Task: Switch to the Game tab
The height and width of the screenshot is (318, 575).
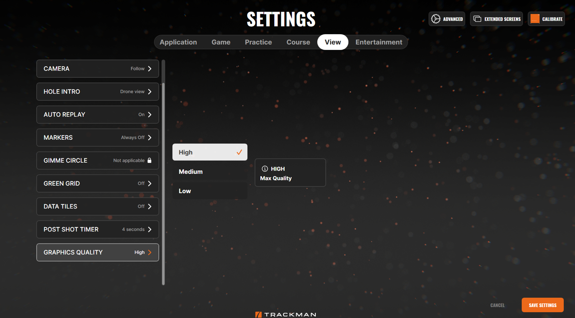Action: pyautogui.click(x=221, y=42)
